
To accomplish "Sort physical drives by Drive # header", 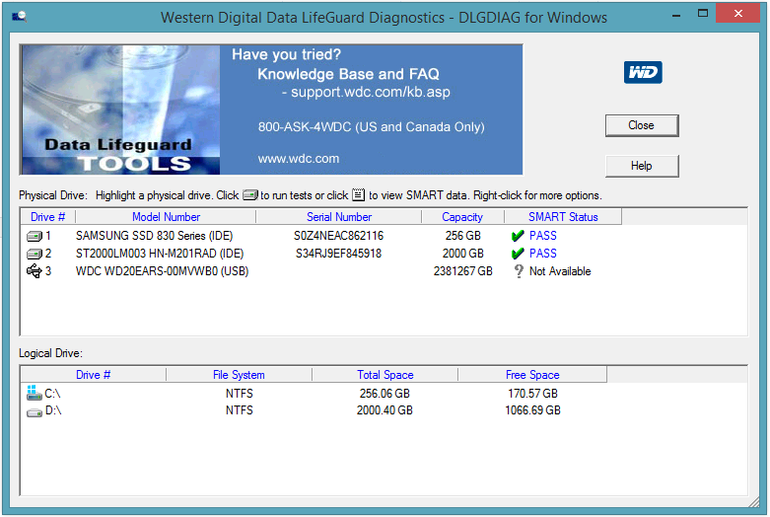I will coord(47,217).
